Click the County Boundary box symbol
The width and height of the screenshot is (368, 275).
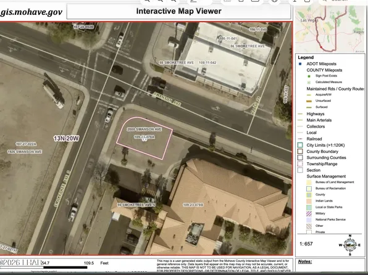click(300, 152)
